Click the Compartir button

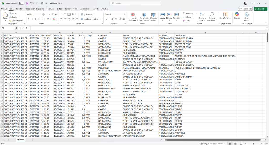click(x=260, y=9)
